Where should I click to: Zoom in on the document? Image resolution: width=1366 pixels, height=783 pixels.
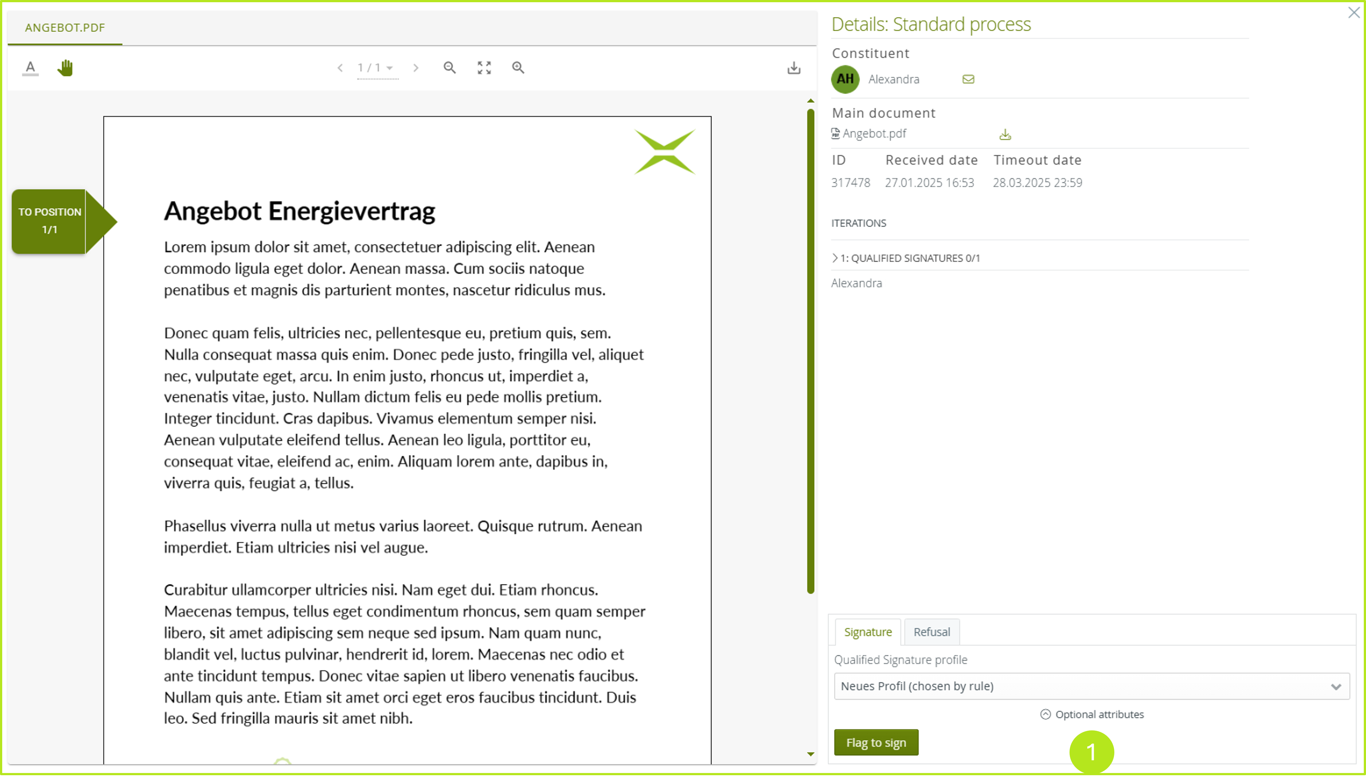pyautogui.click(x=518, y=68)
